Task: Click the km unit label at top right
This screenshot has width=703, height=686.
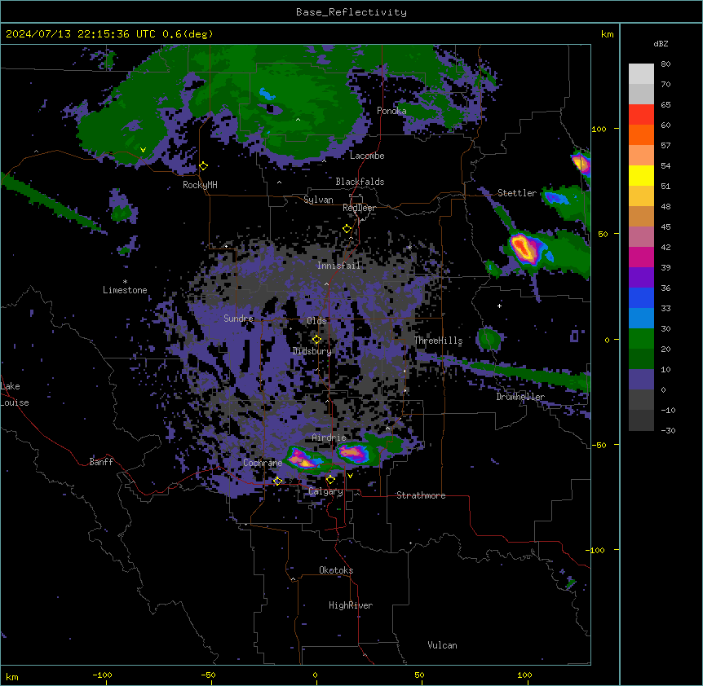Action: (608, 34)
